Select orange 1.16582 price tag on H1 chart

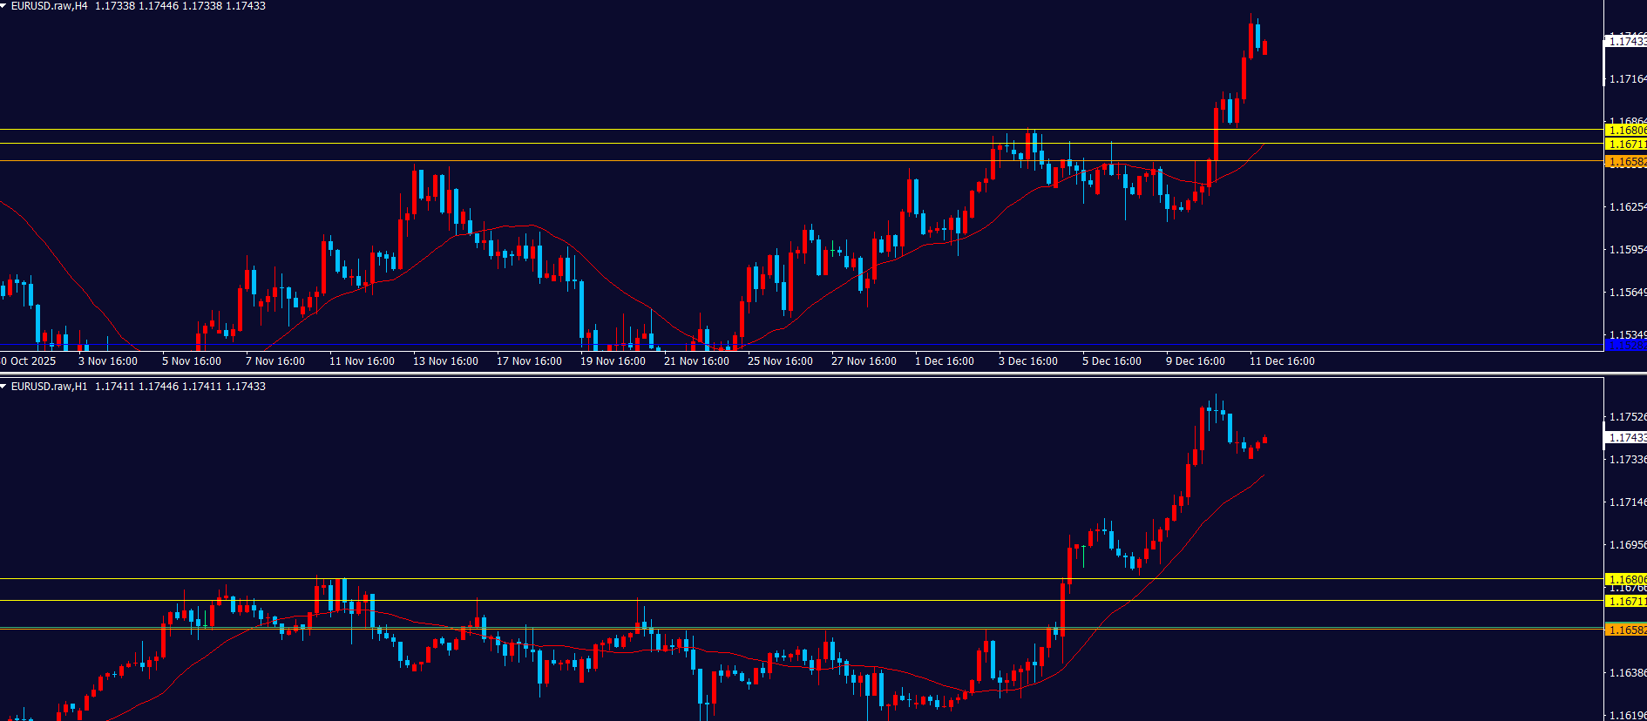click(1625, 630)
